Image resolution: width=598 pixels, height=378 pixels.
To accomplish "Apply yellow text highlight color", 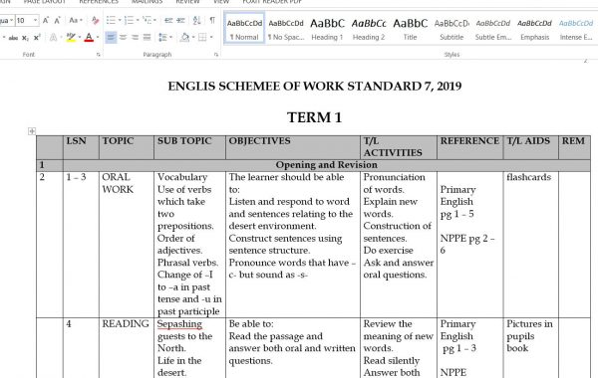I will pos(71,38).
